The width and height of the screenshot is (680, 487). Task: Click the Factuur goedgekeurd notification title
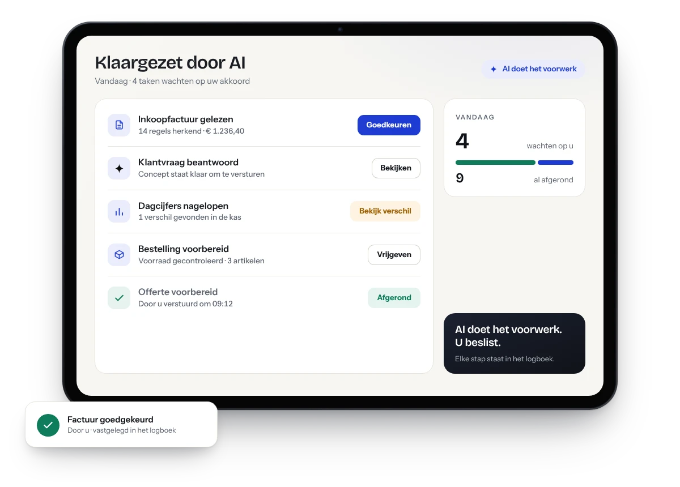tap(110, 420)
